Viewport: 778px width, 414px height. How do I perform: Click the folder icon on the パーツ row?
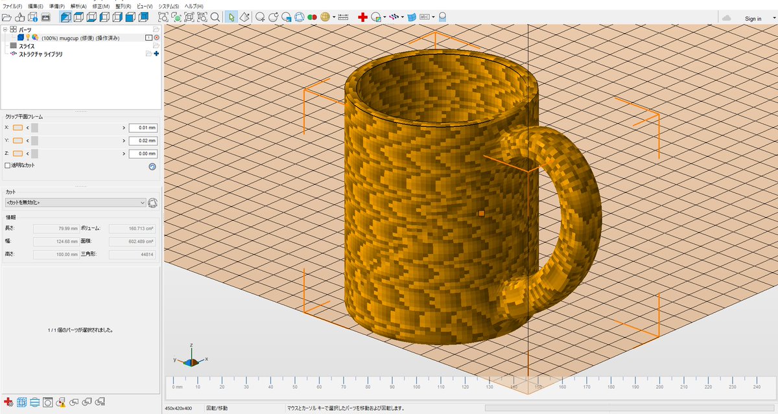156,30
